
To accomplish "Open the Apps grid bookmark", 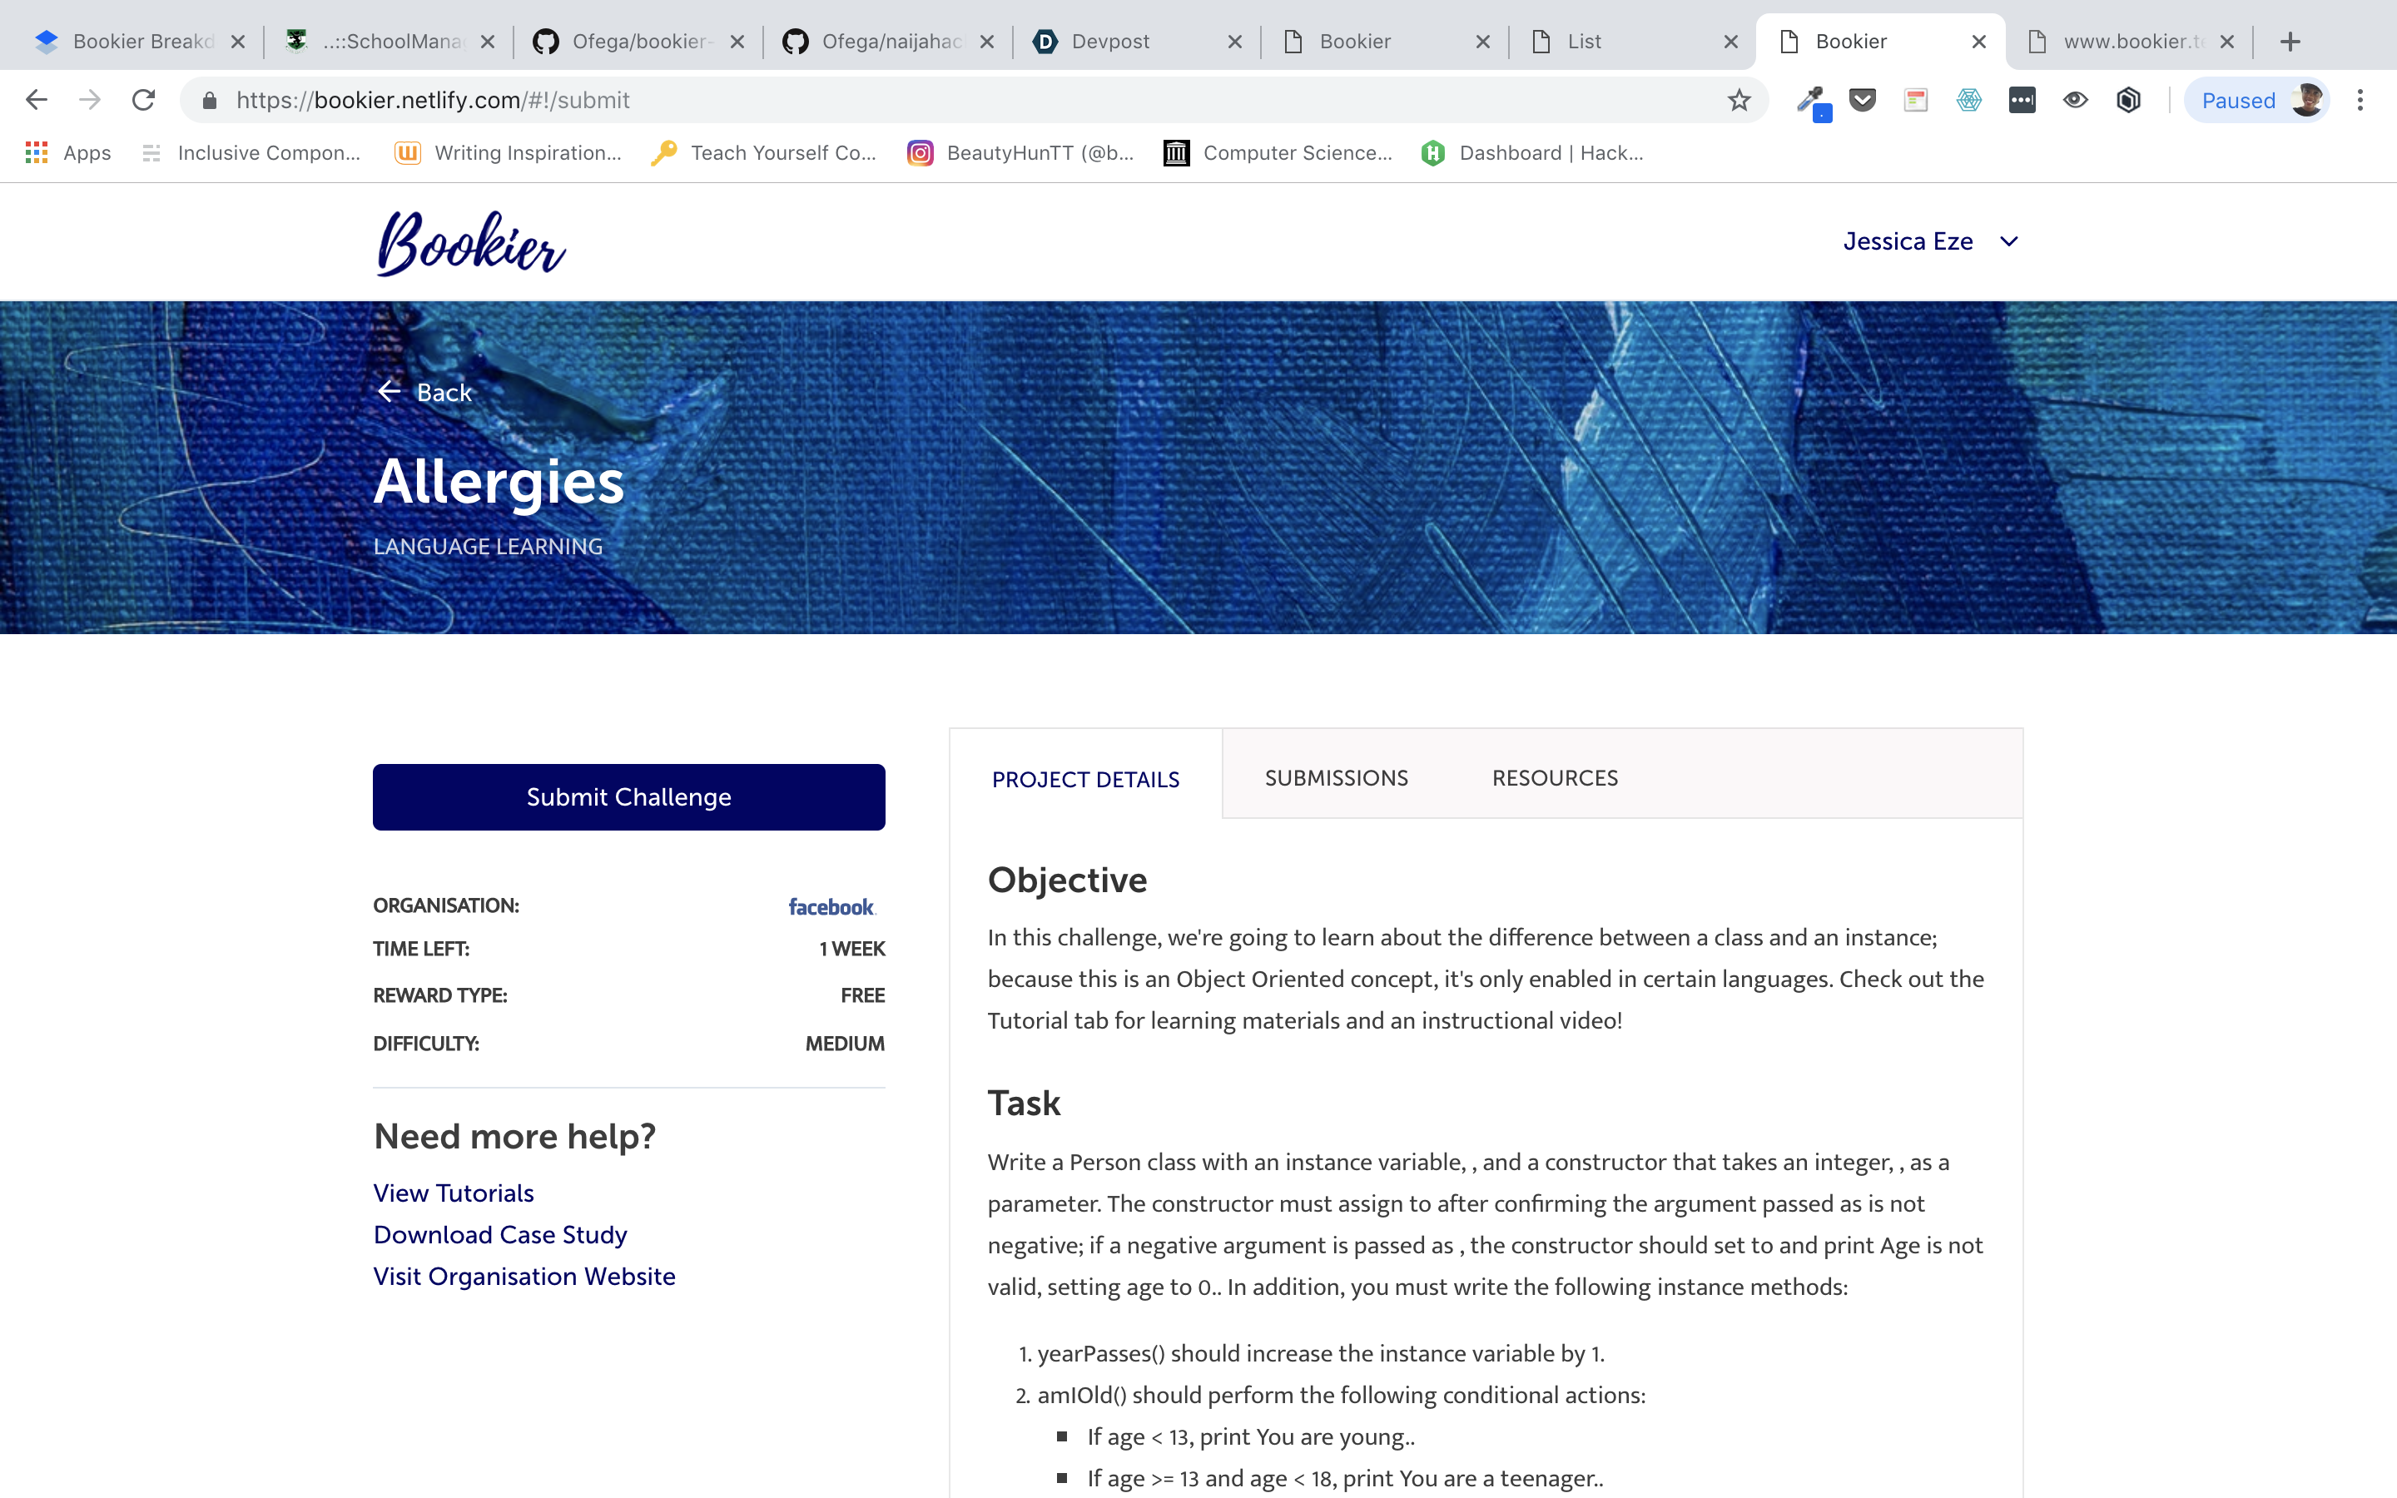I will 67,152.
